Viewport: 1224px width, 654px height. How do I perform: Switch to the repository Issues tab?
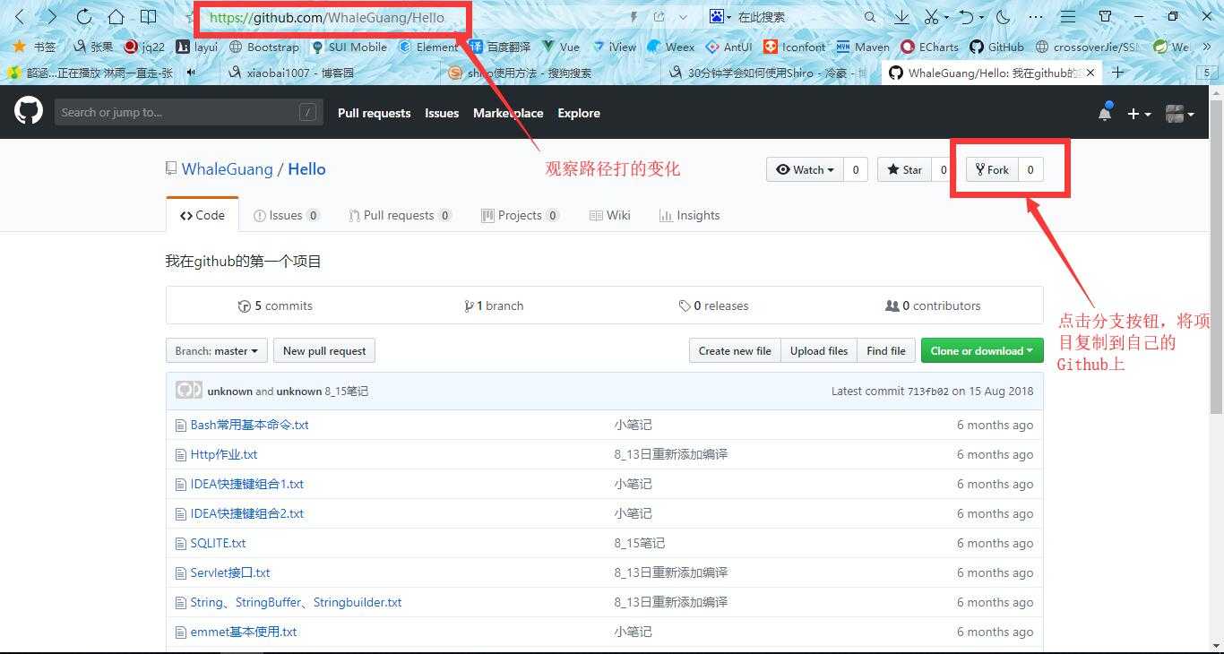click(x=287, y=215)
